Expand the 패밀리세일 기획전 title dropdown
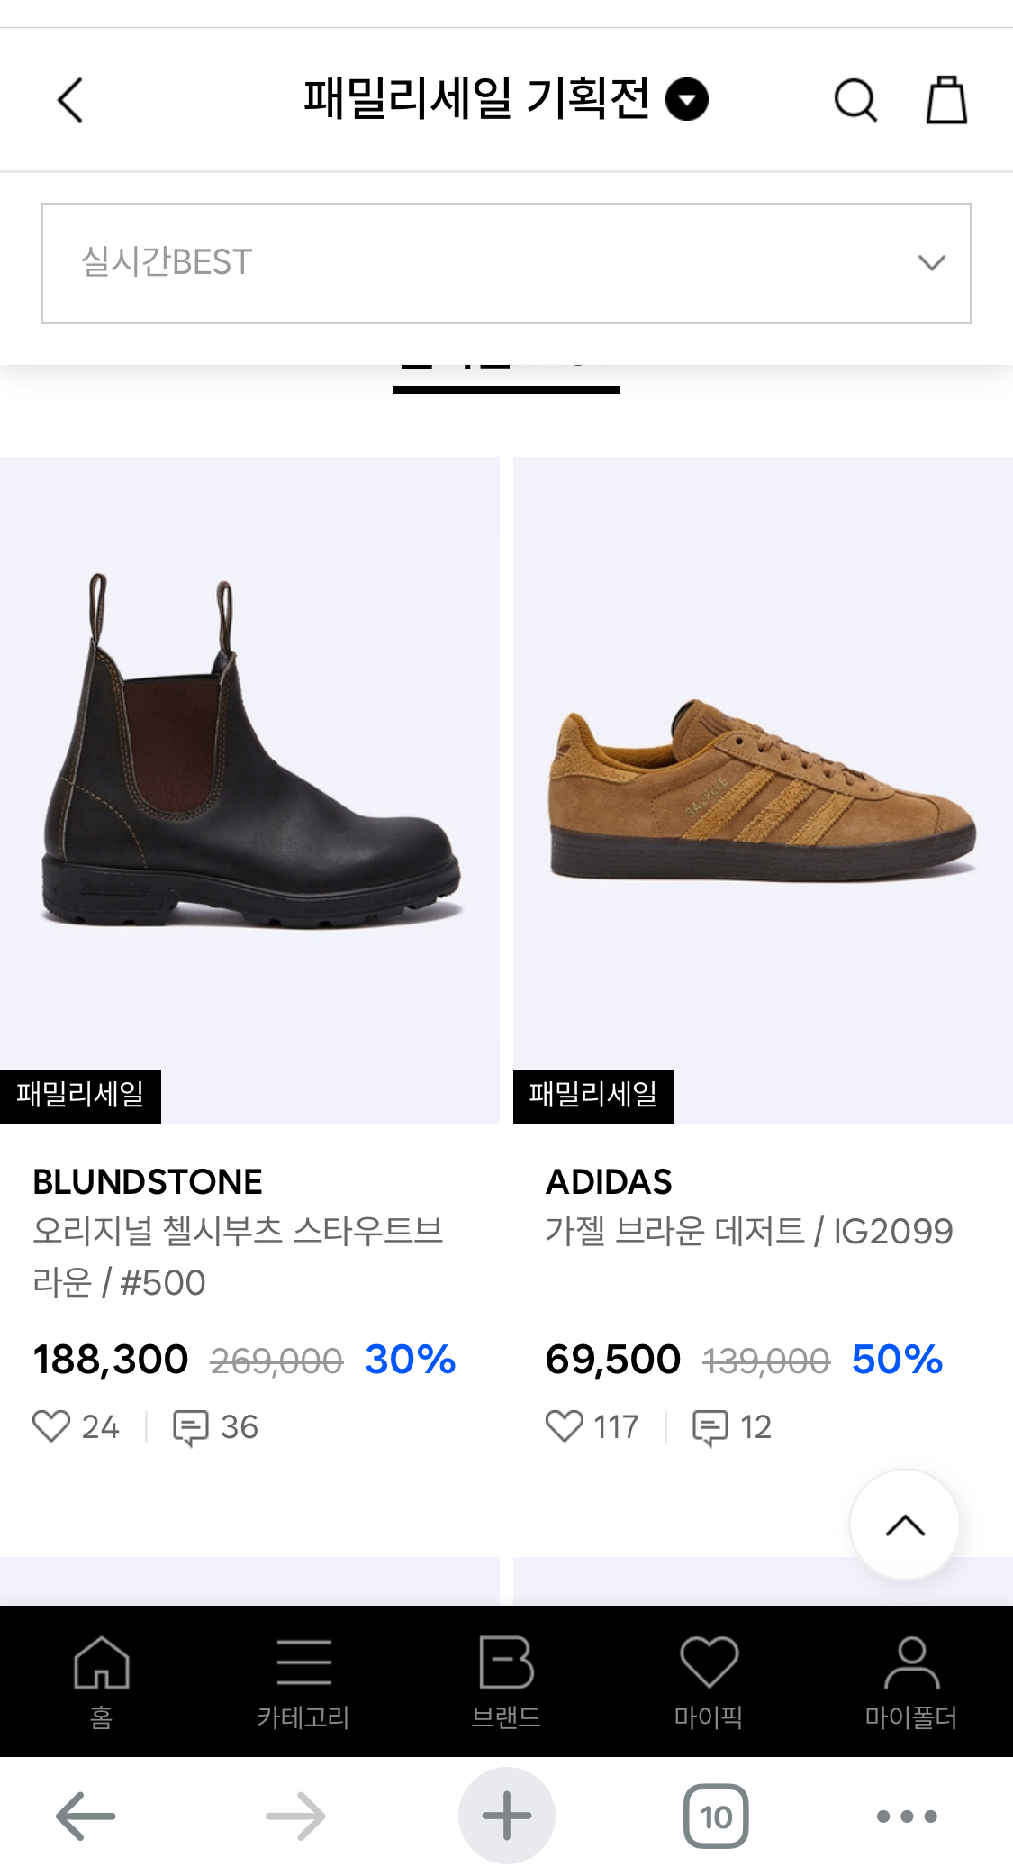 click(687, 99)
